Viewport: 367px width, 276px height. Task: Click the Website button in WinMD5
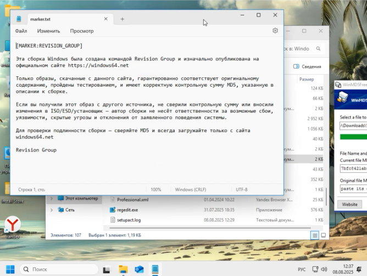(x=350, y=204)
